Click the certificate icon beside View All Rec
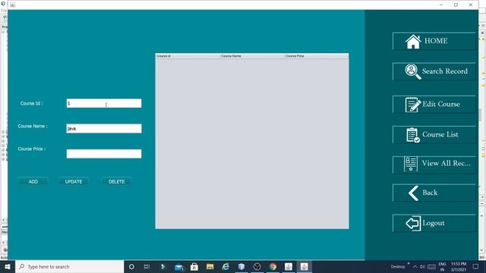The width and height of the screenshot is (486, 273). [x=411, y=164]
